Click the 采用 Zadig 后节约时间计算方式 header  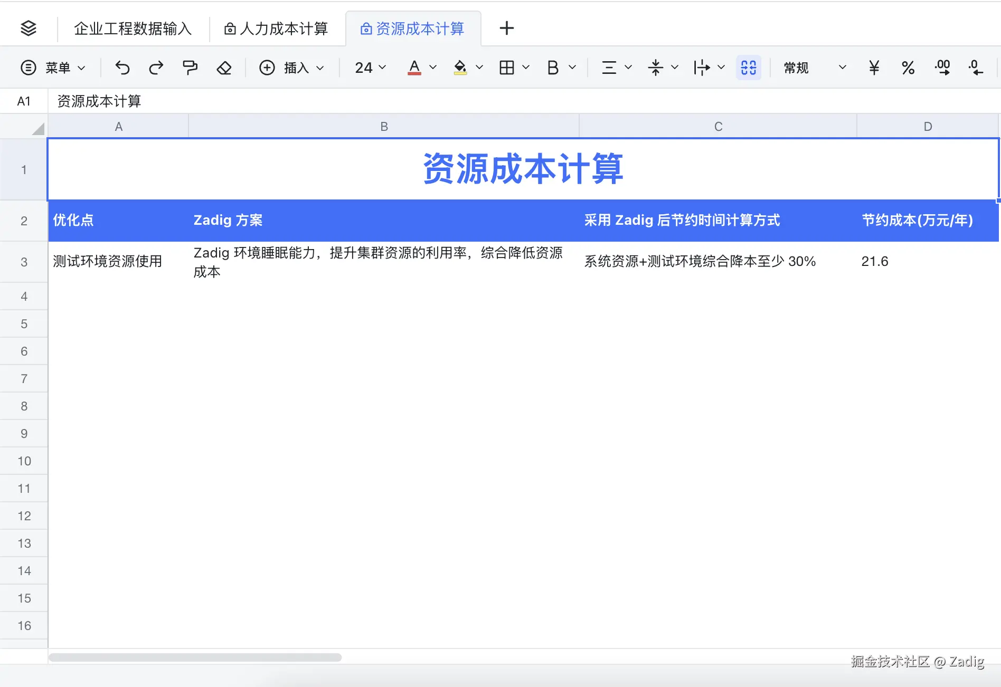point(718,221)
